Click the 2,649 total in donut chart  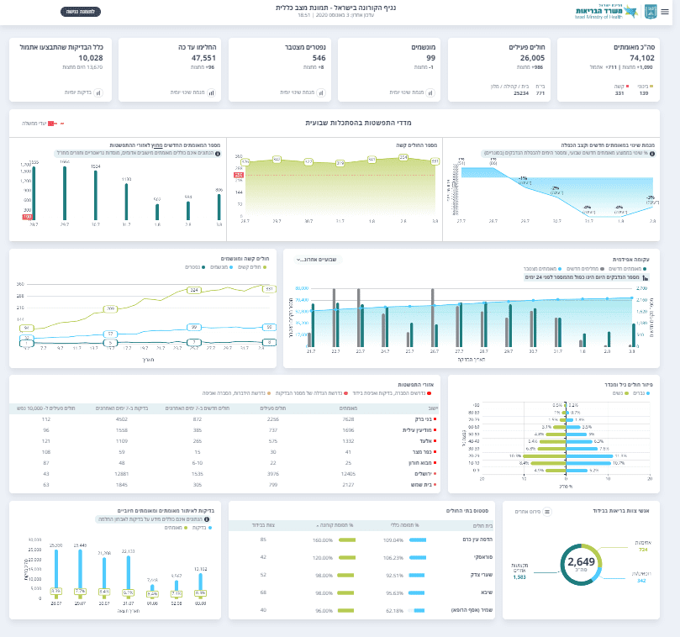pyautogui.click(x=581, y=562)
